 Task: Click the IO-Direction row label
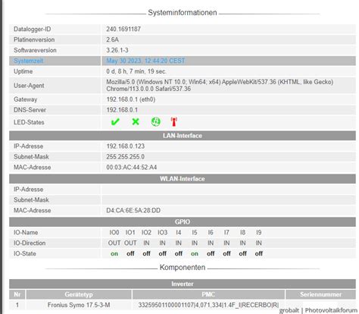point(30,243)
